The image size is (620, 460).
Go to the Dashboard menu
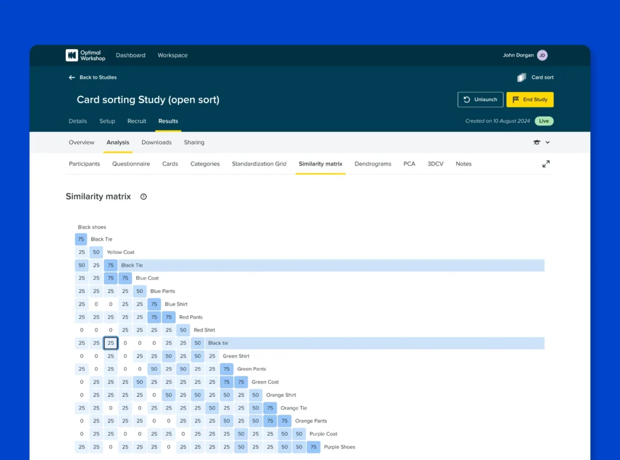(x=131, y=55)
